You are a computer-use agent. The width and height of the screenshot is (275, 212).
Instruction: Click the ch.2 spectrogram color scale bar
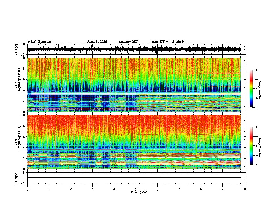point(251,146)
